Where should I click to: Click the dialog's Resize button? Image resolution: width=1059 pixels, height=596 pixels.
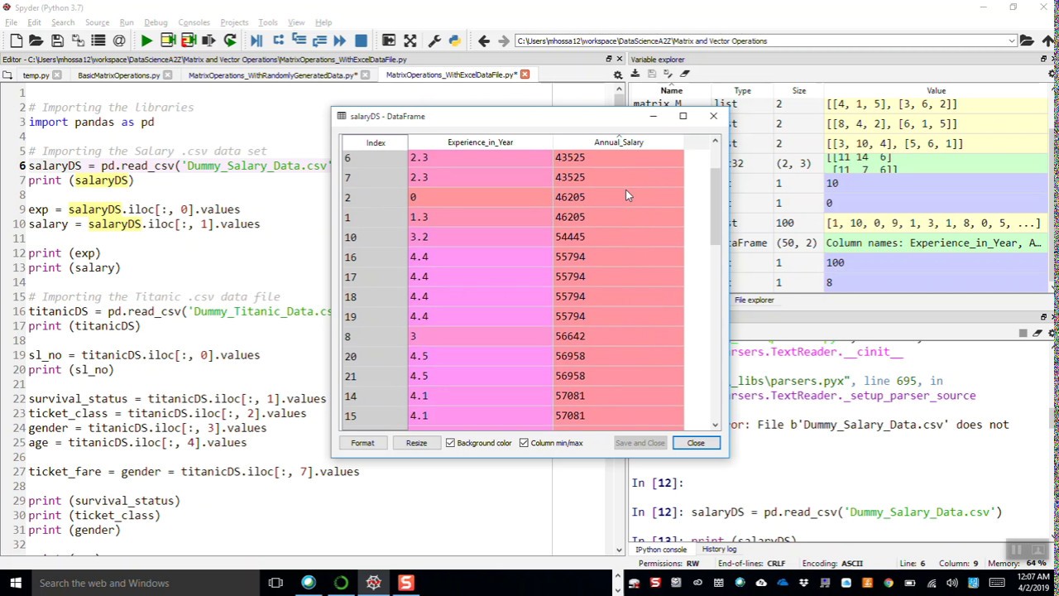[416, 443]
